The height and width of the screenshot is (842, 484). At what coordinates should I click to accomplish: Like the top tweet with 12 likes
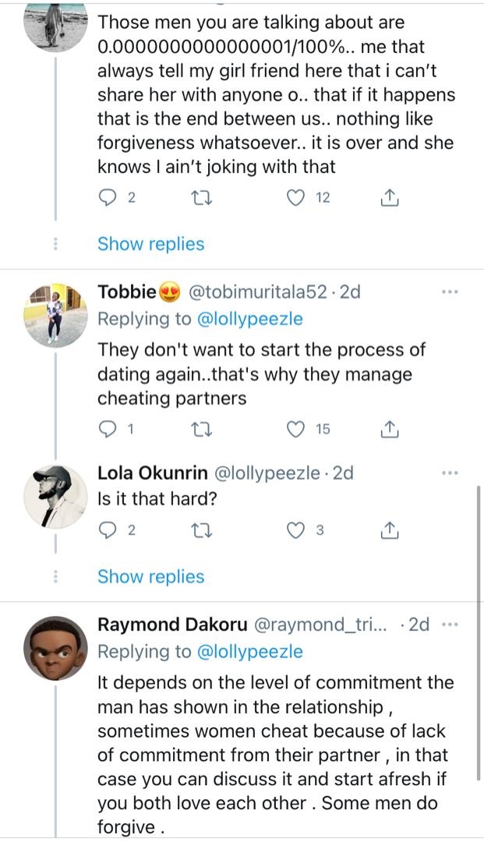click(x=295, y=198)
